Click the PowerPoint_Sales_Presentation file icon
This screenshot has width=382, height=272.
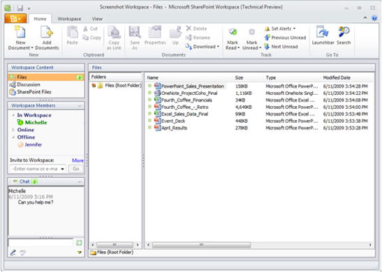tap(157, 86)
